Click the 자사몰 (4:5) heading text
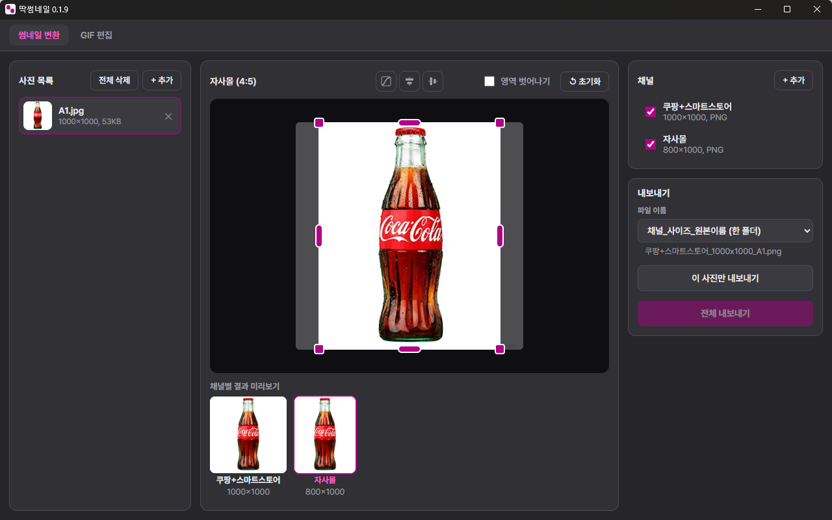 pos(233,82)
